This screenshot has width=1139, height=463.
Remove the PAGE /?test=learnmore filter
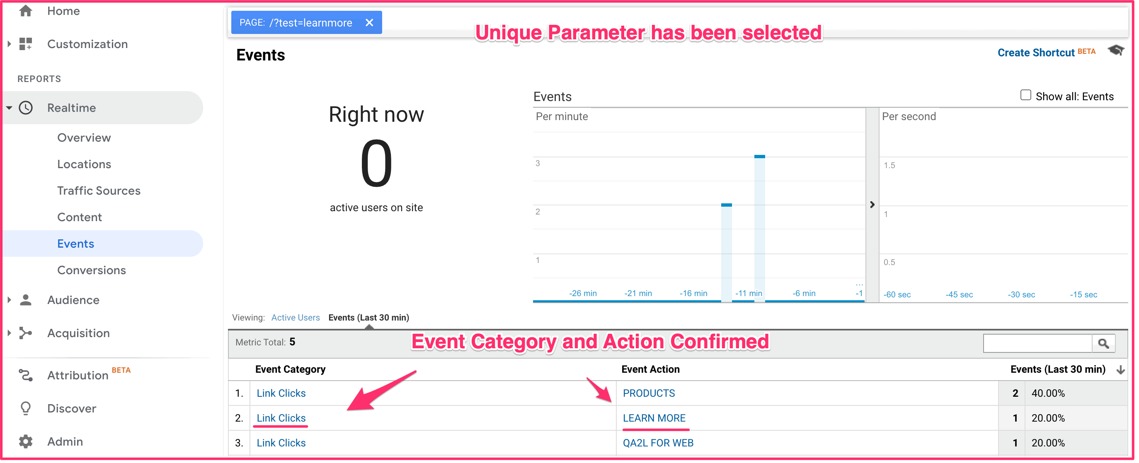click(x=370, y=22)
